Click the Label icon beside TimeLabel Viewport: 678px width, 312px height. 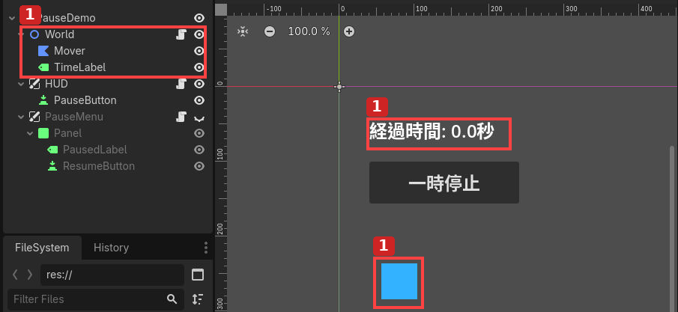click(43, 67)
